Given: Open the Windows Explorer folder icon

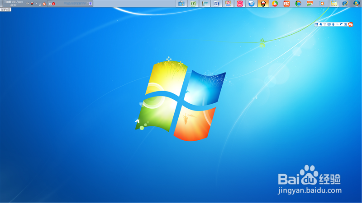Looking at the screenshot, I should pyautogui.click(x=334, y=4).
